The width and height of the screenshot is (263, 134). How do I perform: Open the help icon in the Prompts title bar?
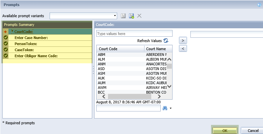[259, 5]
